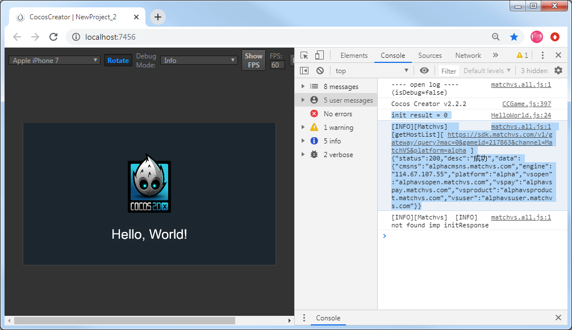
Task: Select the CocosCreator NewProject_2 browser tab
Action: click(x=77, y=17)
